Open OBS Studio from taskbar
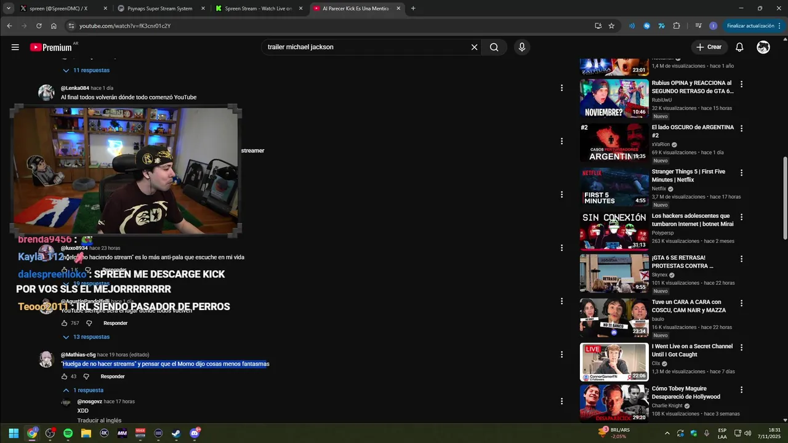The image size is (788, 443). tap(50, 433)
